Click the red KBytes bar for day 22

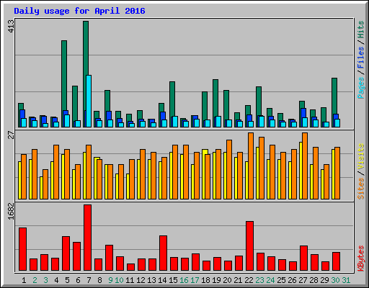point(249,246)
